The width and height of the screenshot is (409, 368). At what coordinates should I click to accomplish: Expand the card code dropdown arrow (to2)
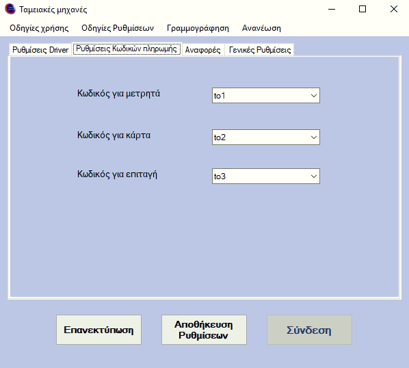314,137
